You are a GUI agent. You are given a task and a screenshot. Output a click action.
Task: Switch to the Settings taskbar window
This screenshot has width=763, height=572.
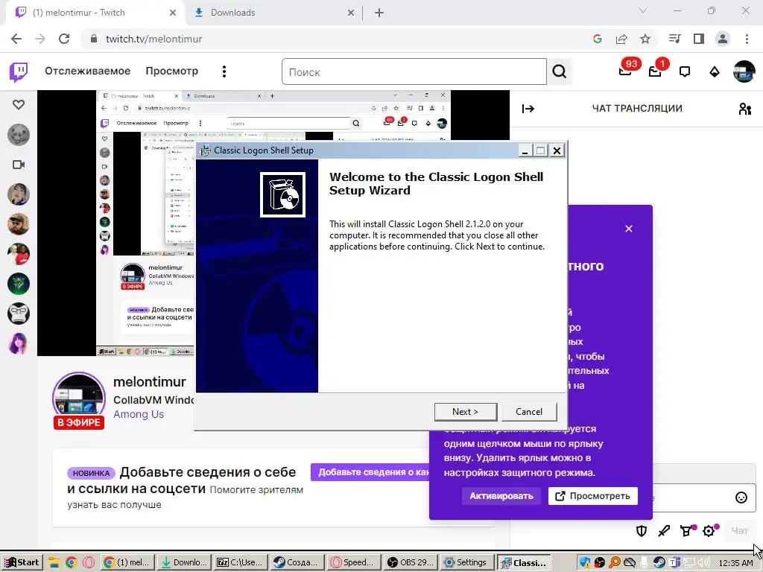(x=468, y=563)
